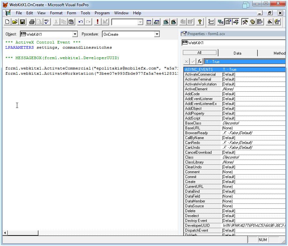288x246 pixels.
Task: Open the Format menu
Action: pyautogui.click(x=56, y=13)
